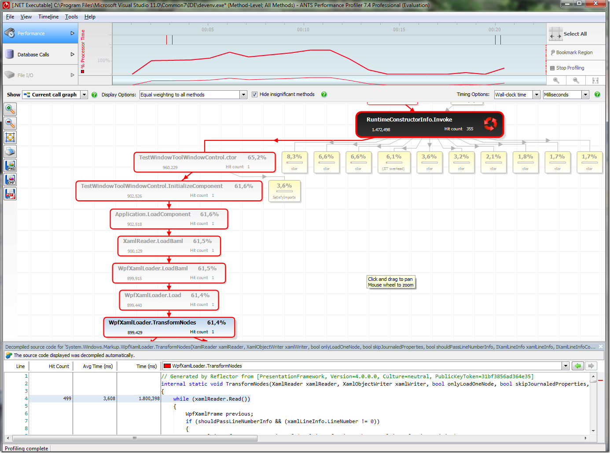The width and height of the screenshot is (610, 453).
Task: Open help for the Show option
Action: click(94, 95)
